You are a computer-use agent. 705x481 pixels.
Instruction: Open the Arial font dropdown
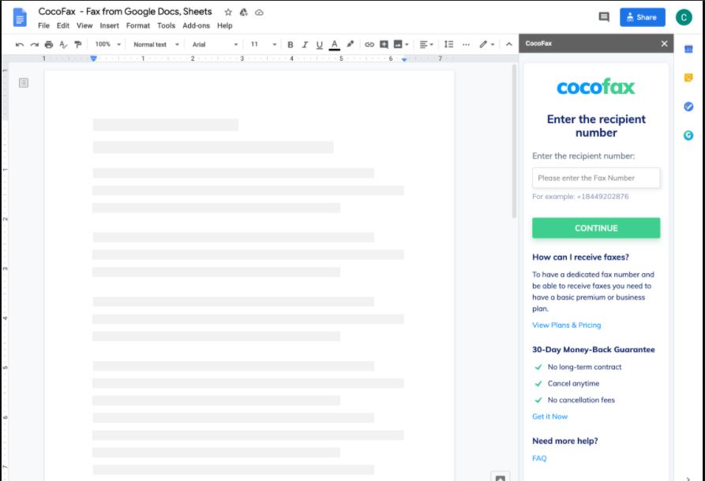(x=215, y=44)
